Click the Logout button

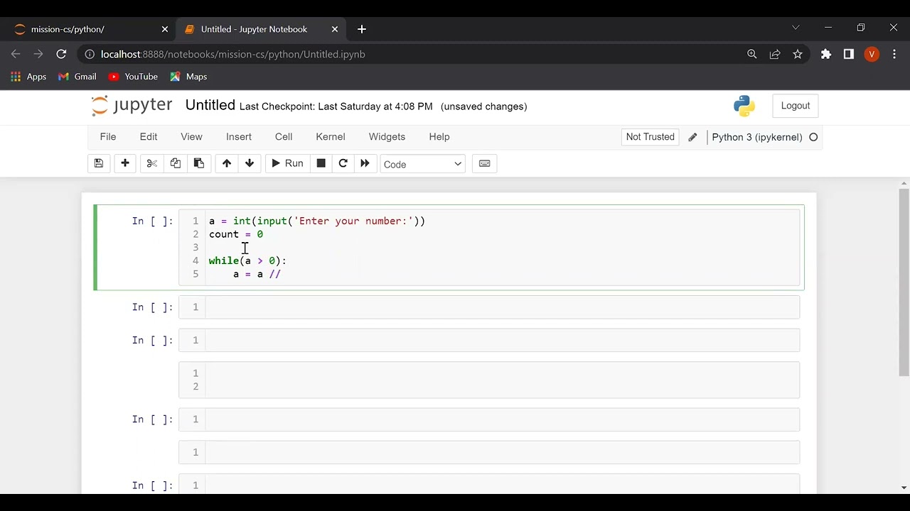(x=796, y=106)
